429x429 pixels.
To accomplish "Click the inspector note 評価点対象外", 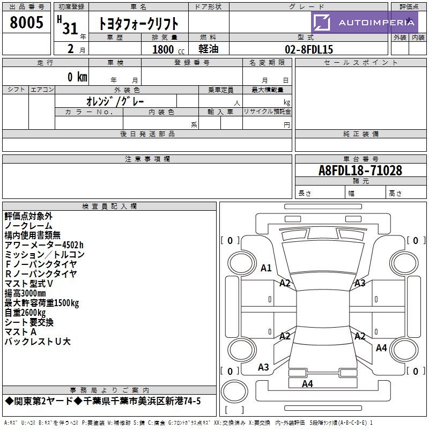I will click(28, 216).
